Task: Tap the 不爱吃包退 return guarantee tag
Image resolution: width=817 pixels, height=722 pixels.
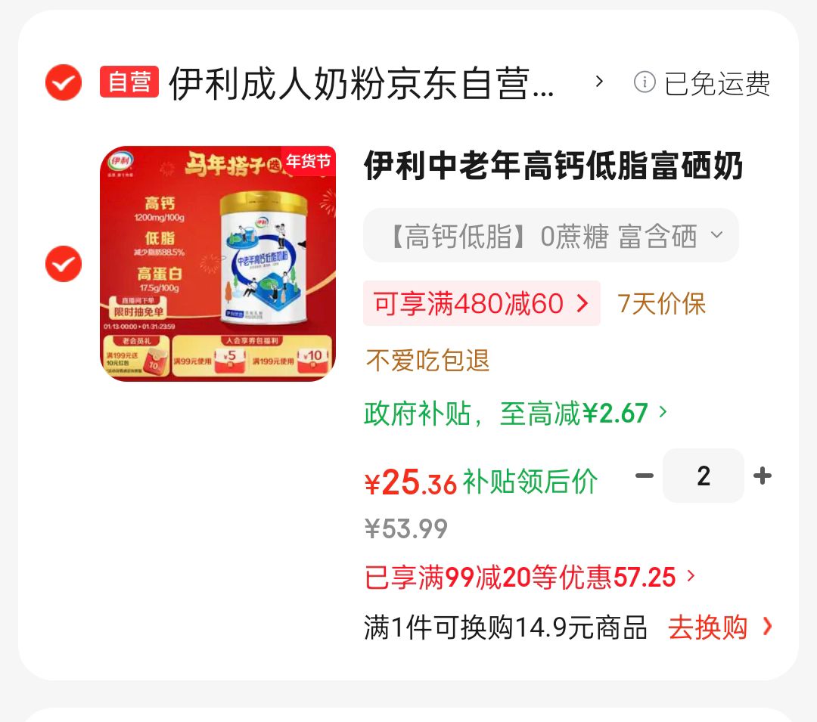Action: click(427, 360)
